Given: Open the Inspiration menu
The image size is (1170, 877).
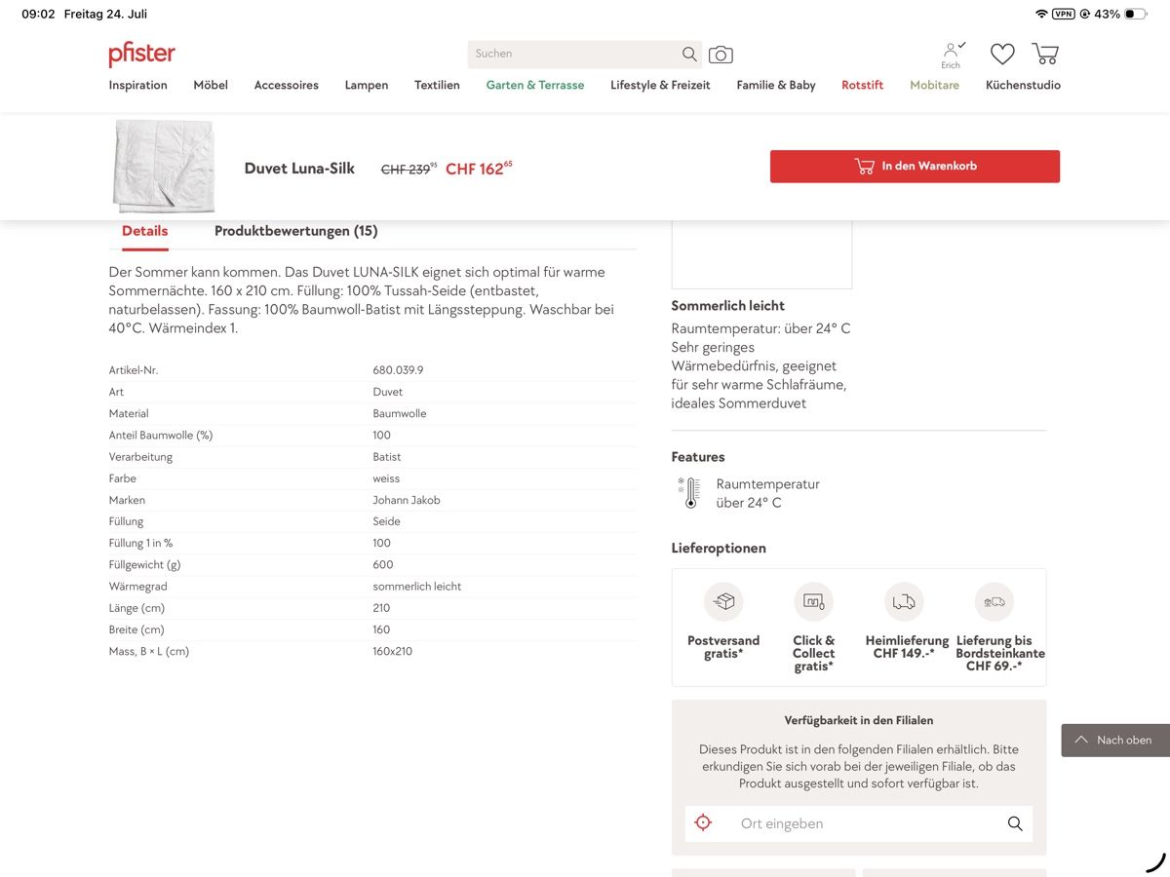Looking at the screenshot, I should click(x=138, y=86).
